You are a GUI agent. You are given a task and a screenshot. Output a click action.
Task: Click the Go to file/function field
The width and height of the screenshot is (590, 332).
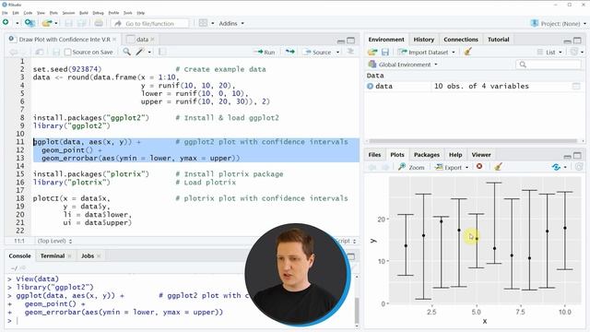(149, 23)
